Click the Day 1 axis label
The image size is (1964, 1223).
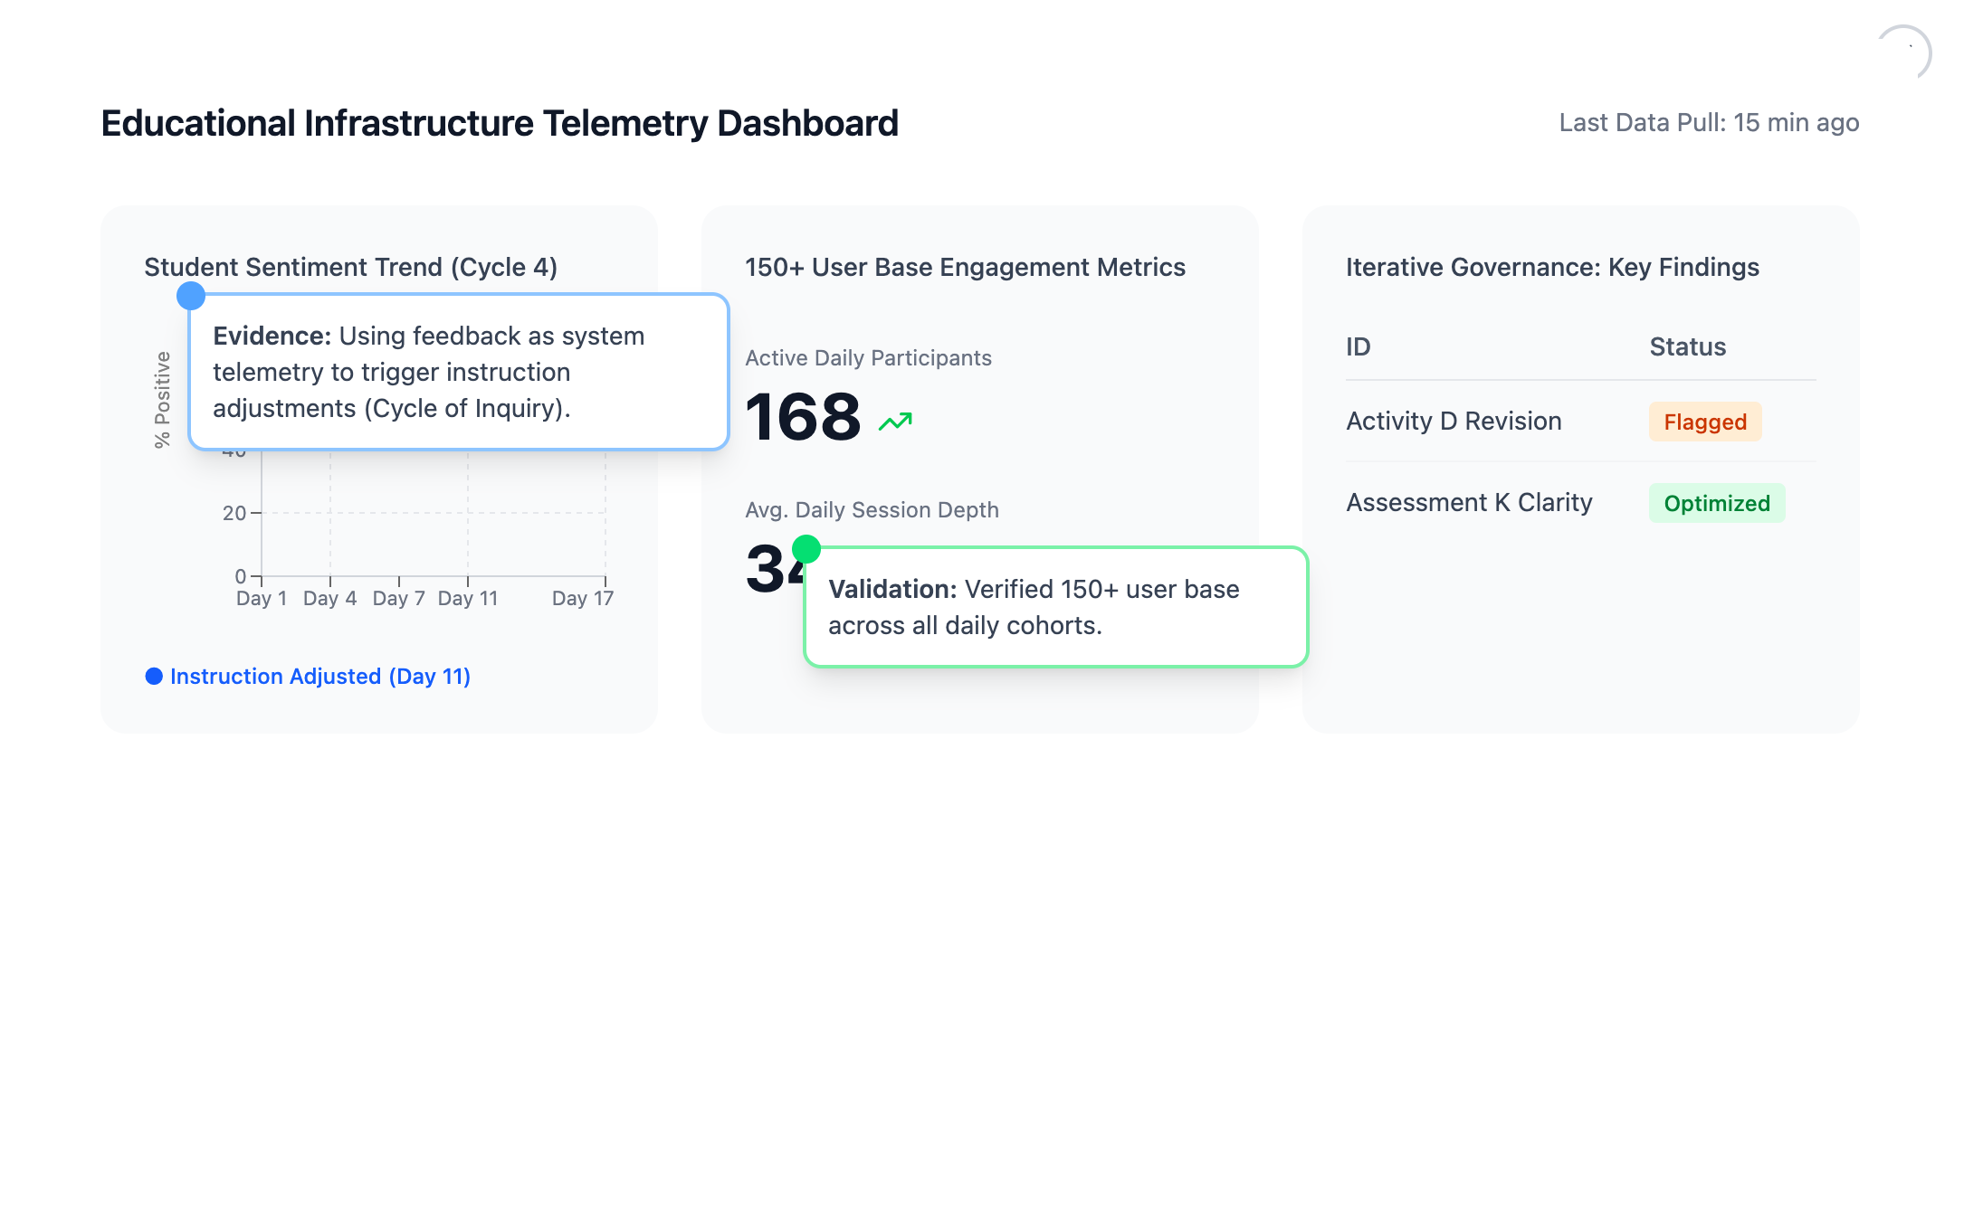[262, 599]
